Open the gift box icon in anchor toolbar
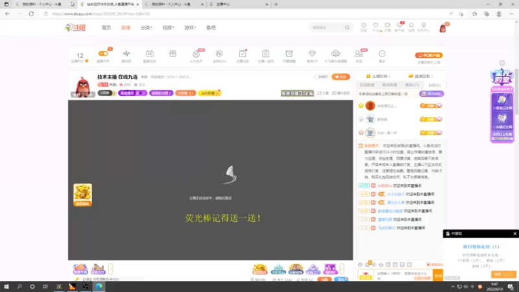Screen dimensions: 519x292 point(173,54)
